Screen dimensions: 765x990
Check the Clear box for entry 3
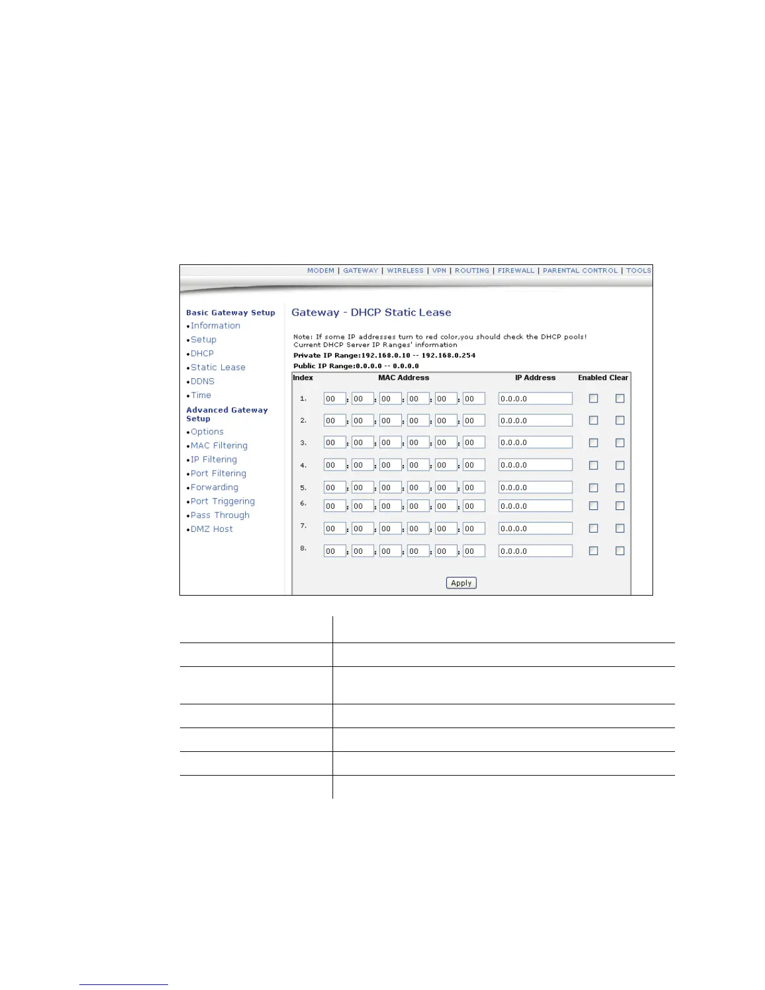point(620,442)
